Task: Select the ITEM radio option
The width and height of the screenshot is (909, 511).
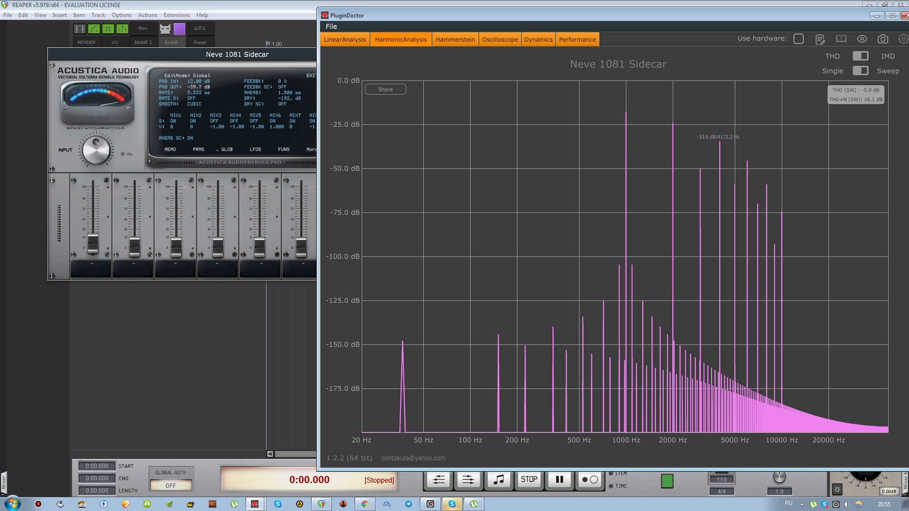Action: (x=611, y=474)
